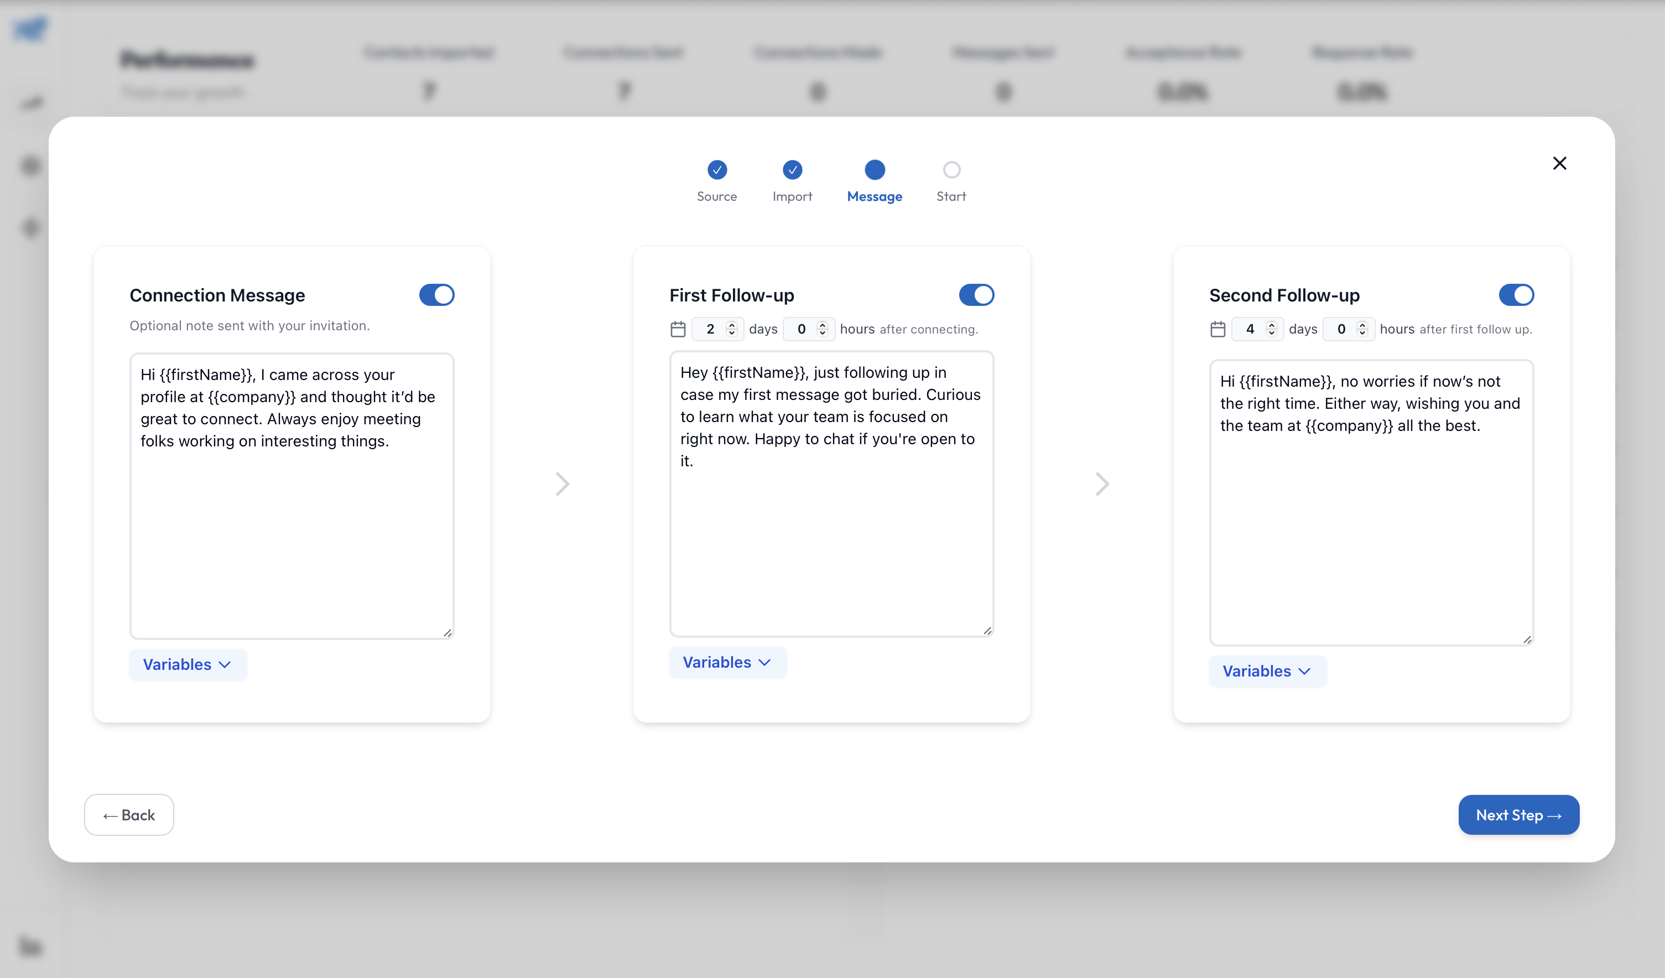Turn off the First Follow-up toggle
The width and height of the screenshot is (1665, 978).
coord(976,295)
